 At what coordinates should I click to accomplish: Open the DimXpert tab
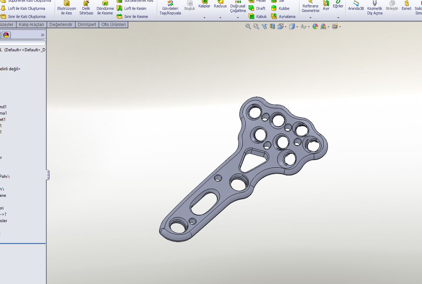coord(87,25)
